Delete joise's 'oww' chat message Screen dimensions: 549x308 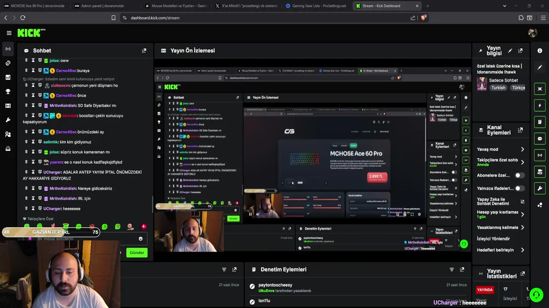coord(26,60)
